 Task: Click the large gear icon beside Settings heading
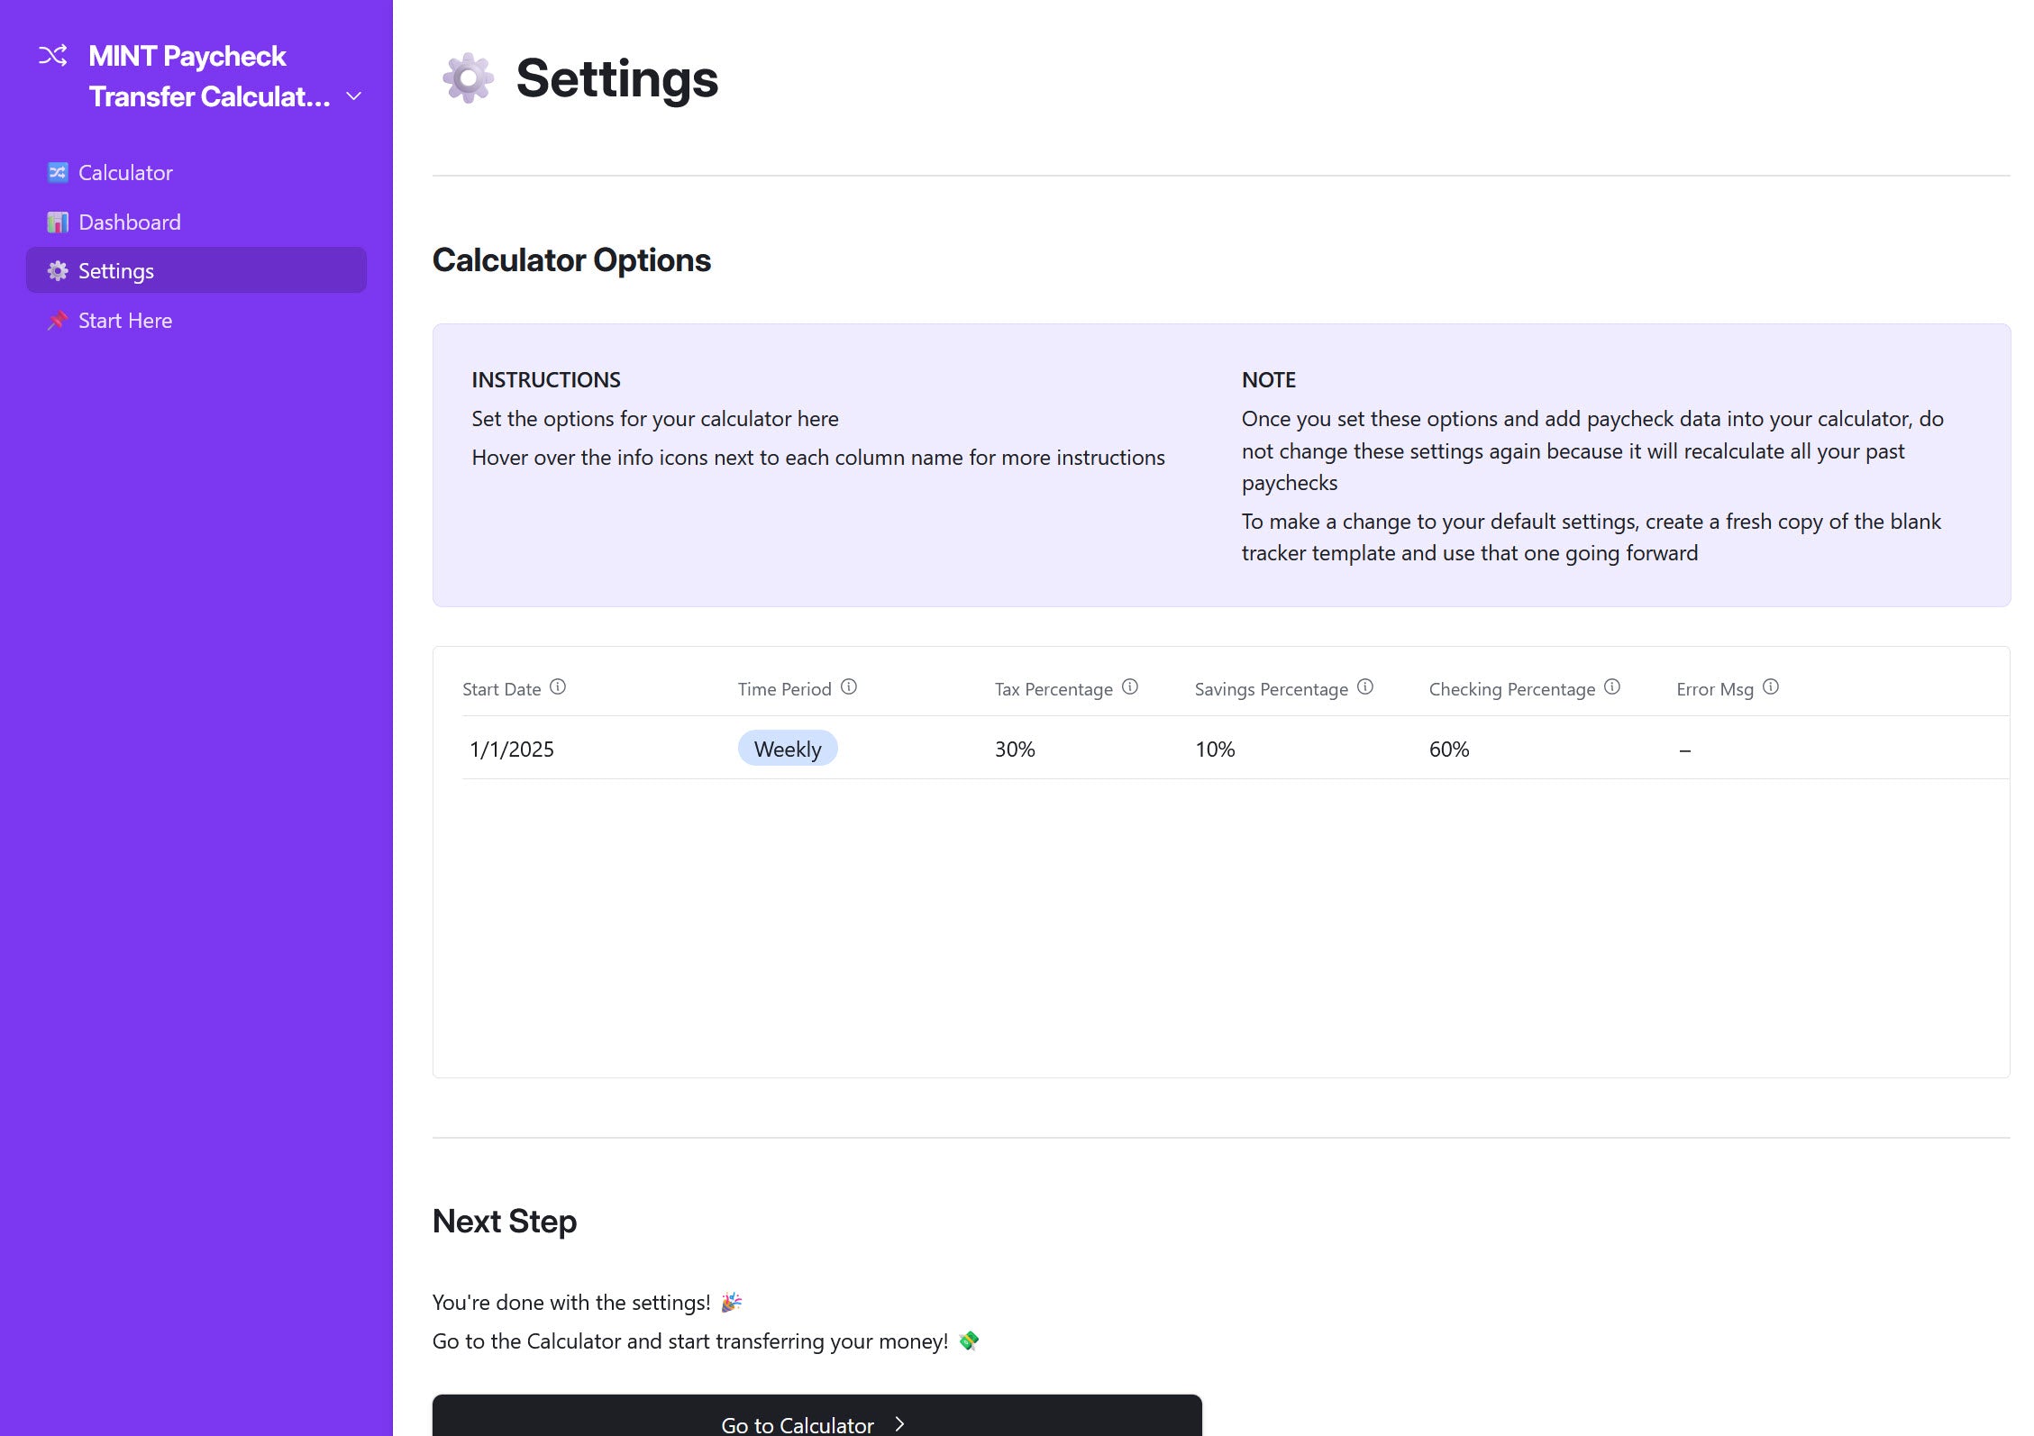tap(468, 78)
